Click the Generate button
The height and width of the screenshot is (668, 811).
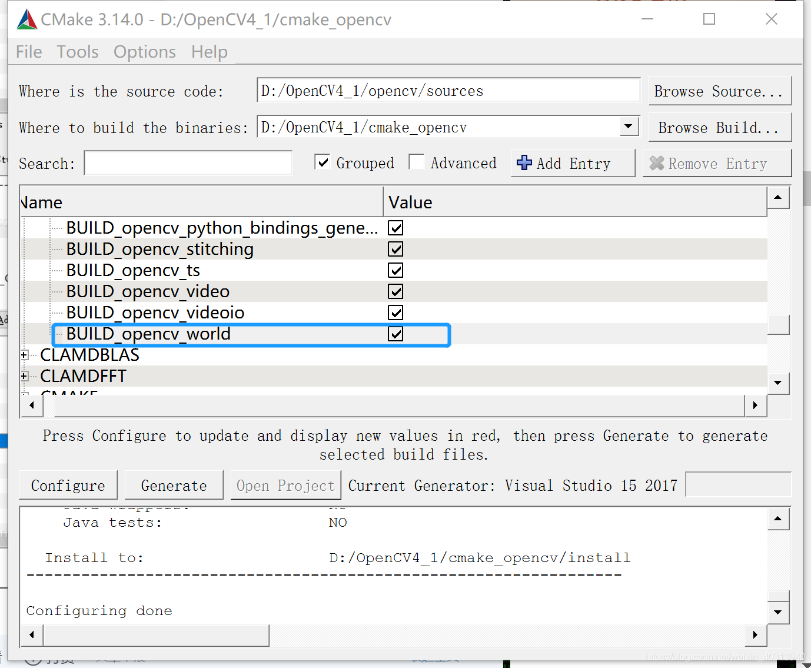click(x=174, y=486)
